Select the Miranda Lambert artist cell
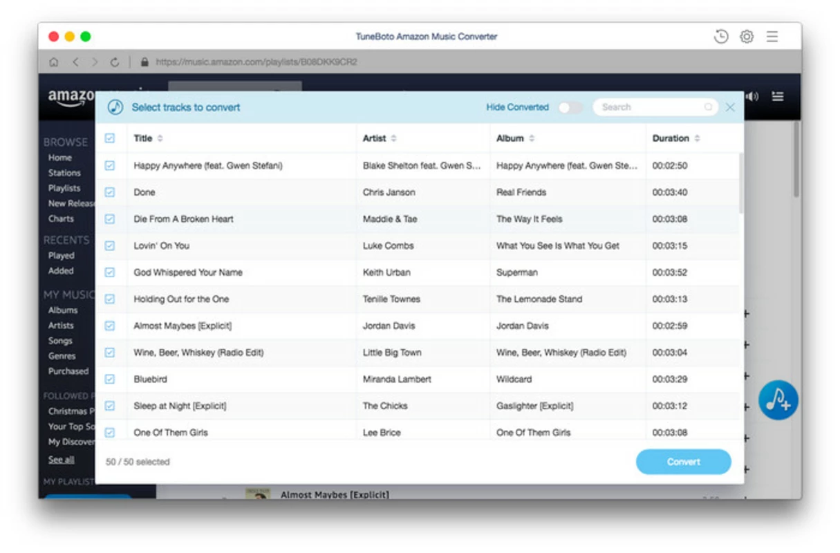840x553 pixels. pyautogui.click(x=397, y=379)
